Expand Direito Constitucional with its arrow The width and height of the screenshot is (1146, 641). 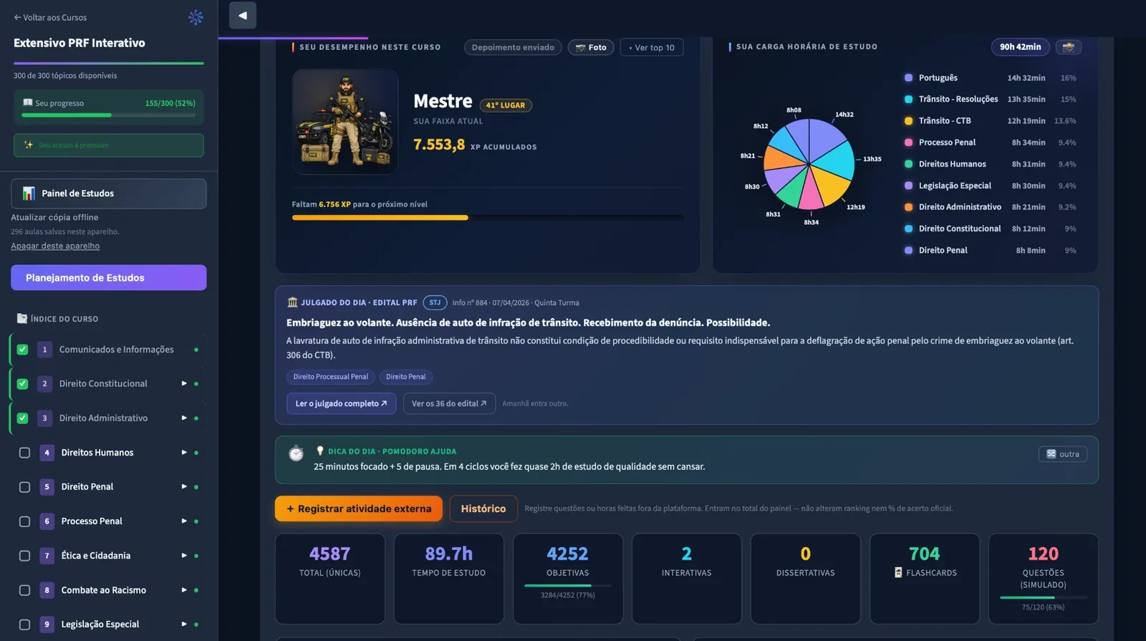pos(184,384)
